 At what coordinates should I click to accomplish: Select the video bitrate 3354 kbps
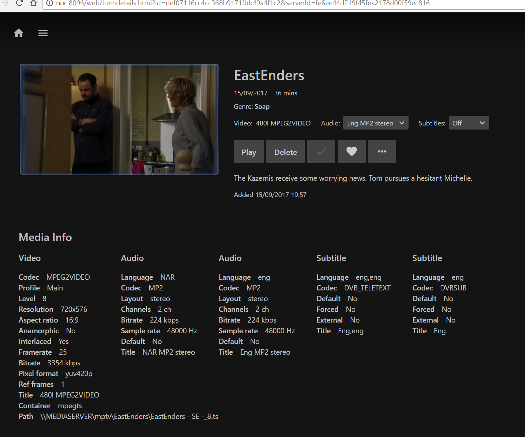click(x=64, y=363)
